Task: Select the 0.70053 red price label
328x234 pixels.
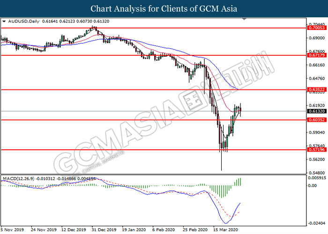Action: (x=317, y=28)
